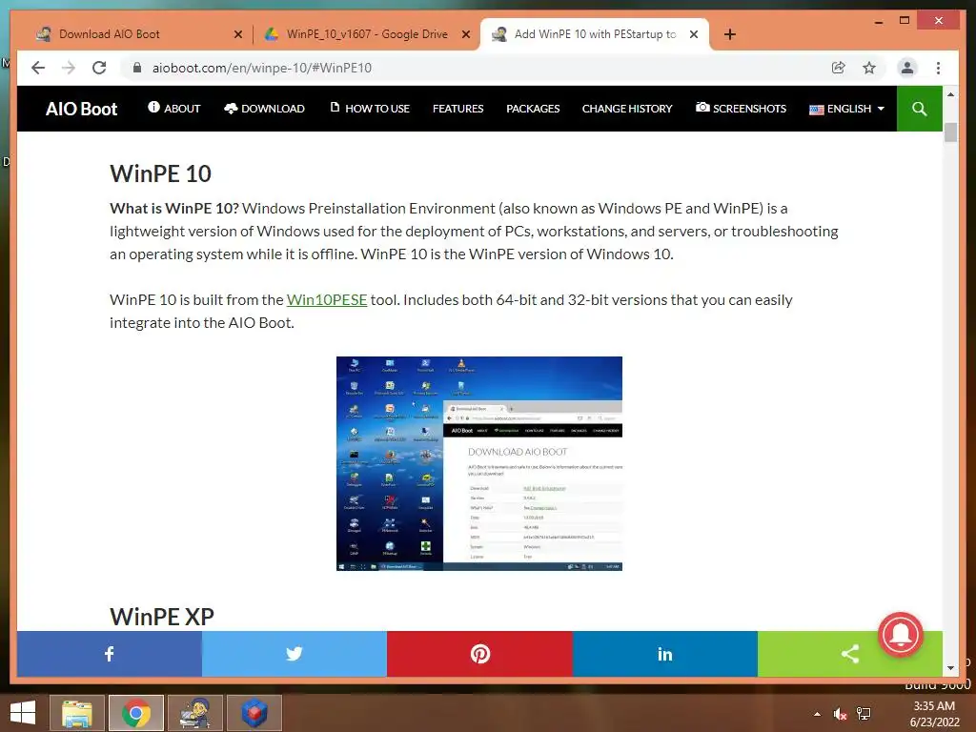Reload the current page
Viewport: 976px width, 732px height.
click(x=99, y=68)
